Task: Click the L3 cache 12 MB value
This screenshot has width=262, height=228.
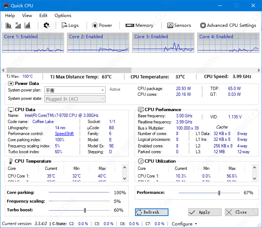Action: pos(219,152)
